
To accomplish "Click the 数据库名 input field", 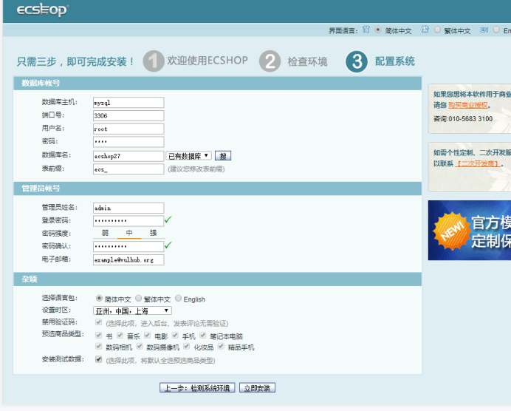I will [x=128, y=156].
